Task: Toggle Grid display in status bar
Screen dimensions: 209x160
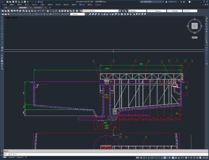Action: (x=141, y=158)
